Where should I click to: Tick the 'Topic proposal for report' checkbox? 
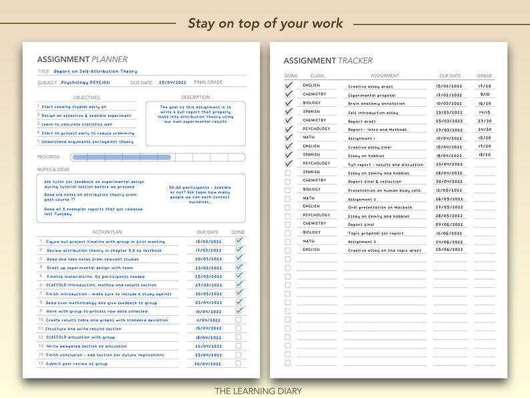point(288,233)
